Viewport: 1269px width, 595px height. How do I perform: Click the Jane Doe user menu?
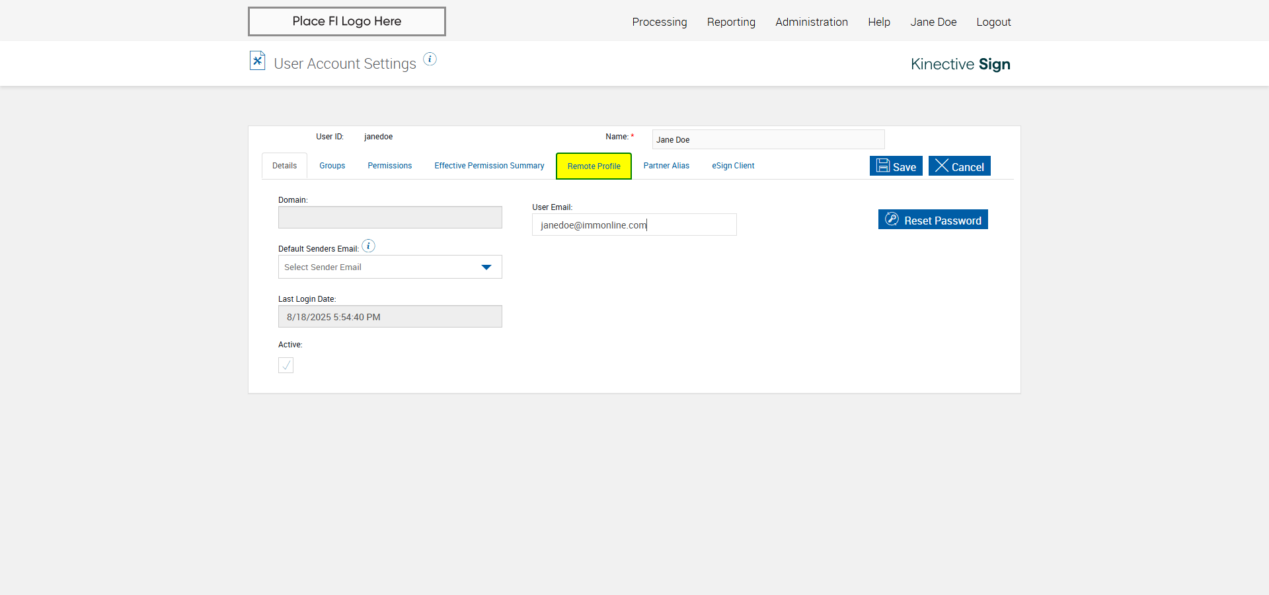(x=933, y=22)
